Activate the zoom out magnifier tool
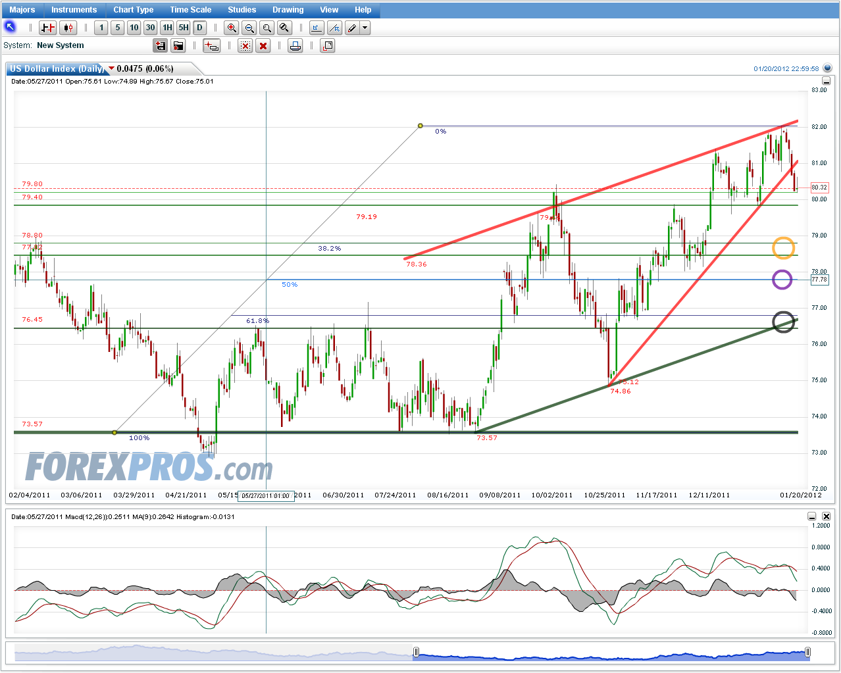 249,28
